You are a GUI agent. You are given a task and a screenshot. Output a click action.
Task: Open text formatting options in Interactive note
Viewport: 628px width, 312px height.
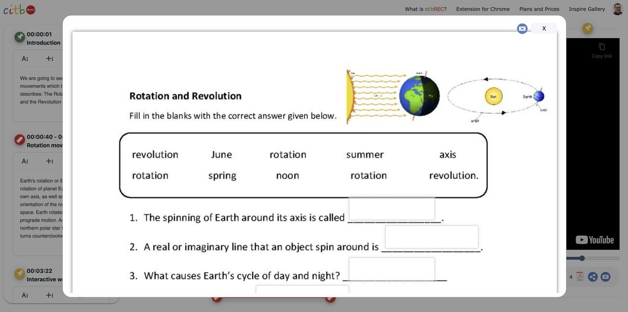coord(25,295)
